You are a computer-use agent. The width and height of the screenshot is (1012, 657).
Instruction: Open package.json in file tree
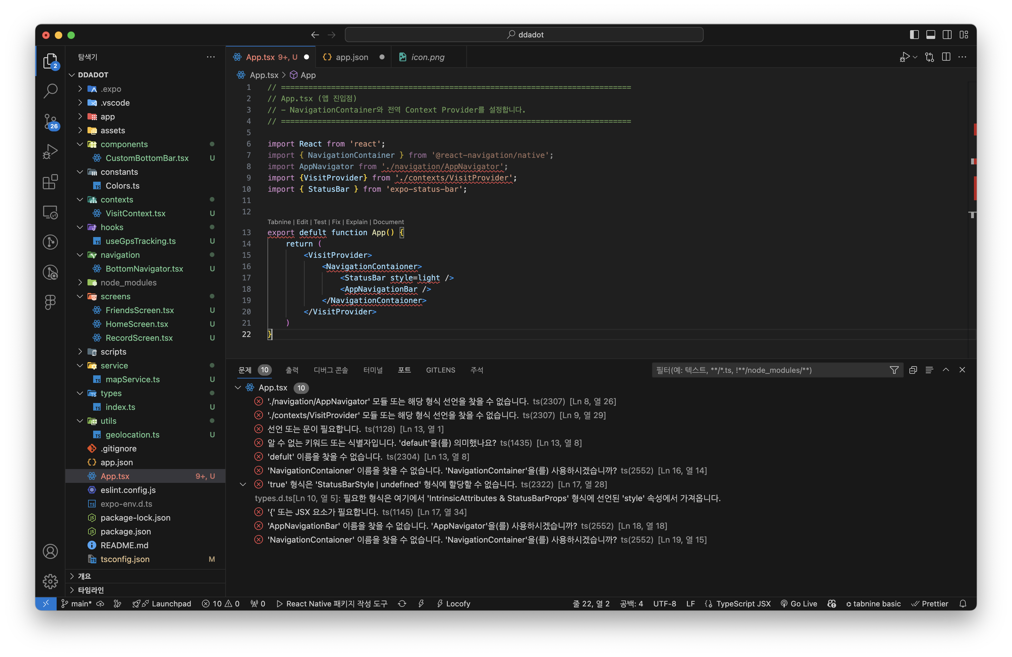[126, 531]
